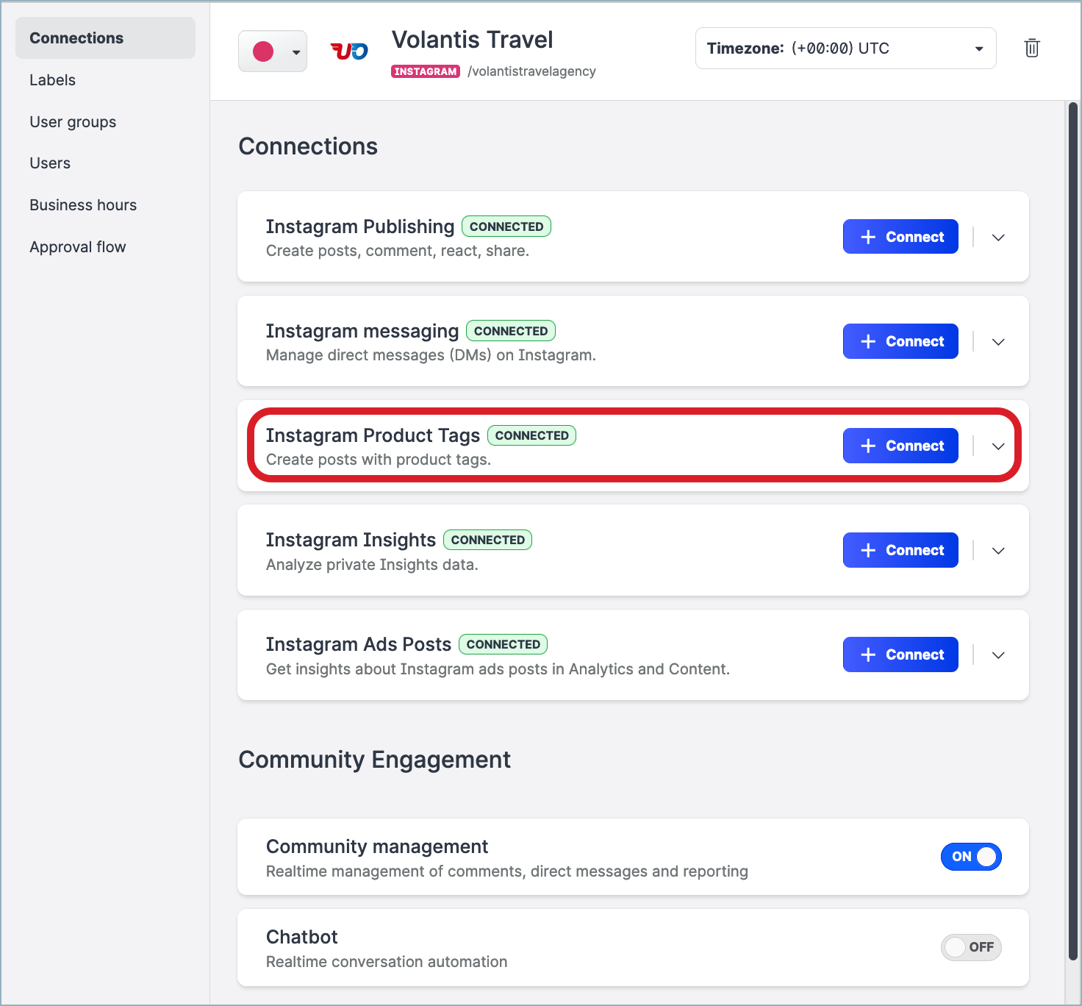
Task: Enable the Chatbot toggle
Action: click(x=971, y=947)
